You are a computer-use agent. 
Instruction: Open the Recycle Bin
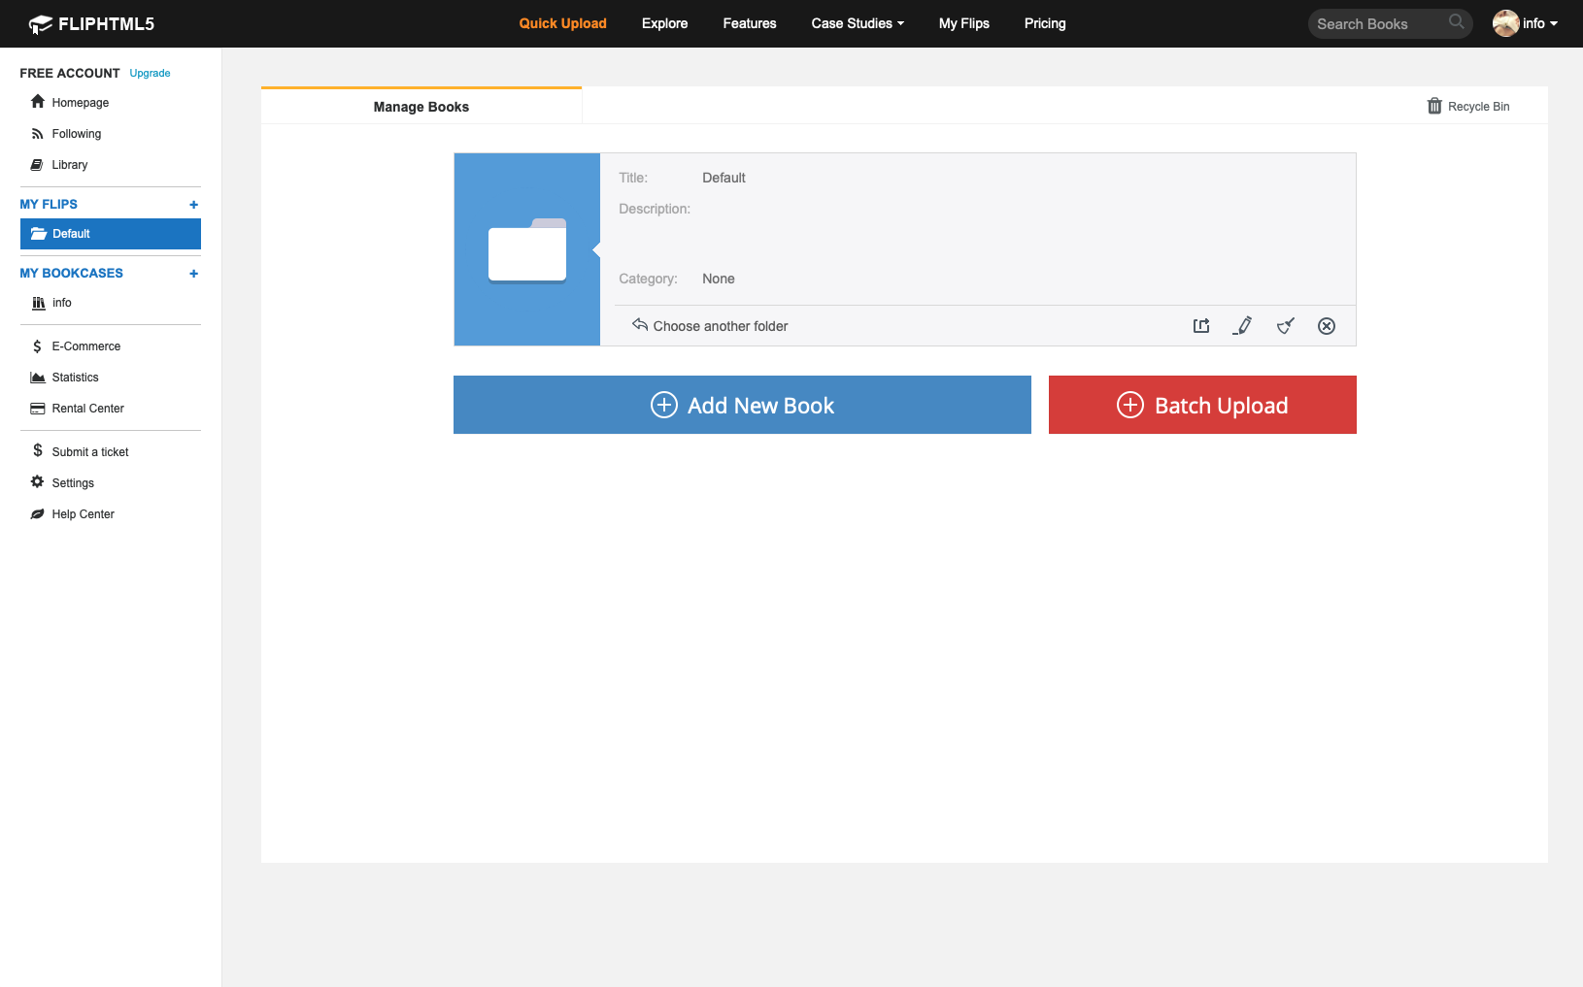pos(1467,106)
